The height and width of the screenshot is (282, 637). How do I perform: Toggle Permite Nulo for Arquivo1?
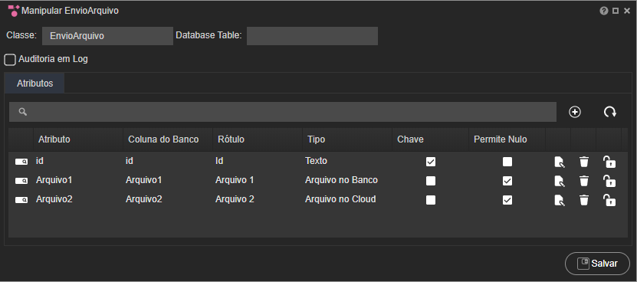coord(507,181)
